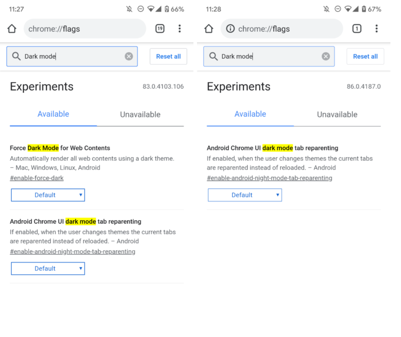401x337 pixels.
Task: Tap home icon in the Chrome 86 window
Action: (x=209, y=29)
